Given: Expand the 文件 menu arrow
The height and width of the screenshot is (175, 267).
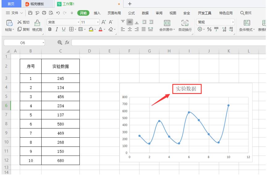Looking at the screenshot, I should click(x=21, y=13).
